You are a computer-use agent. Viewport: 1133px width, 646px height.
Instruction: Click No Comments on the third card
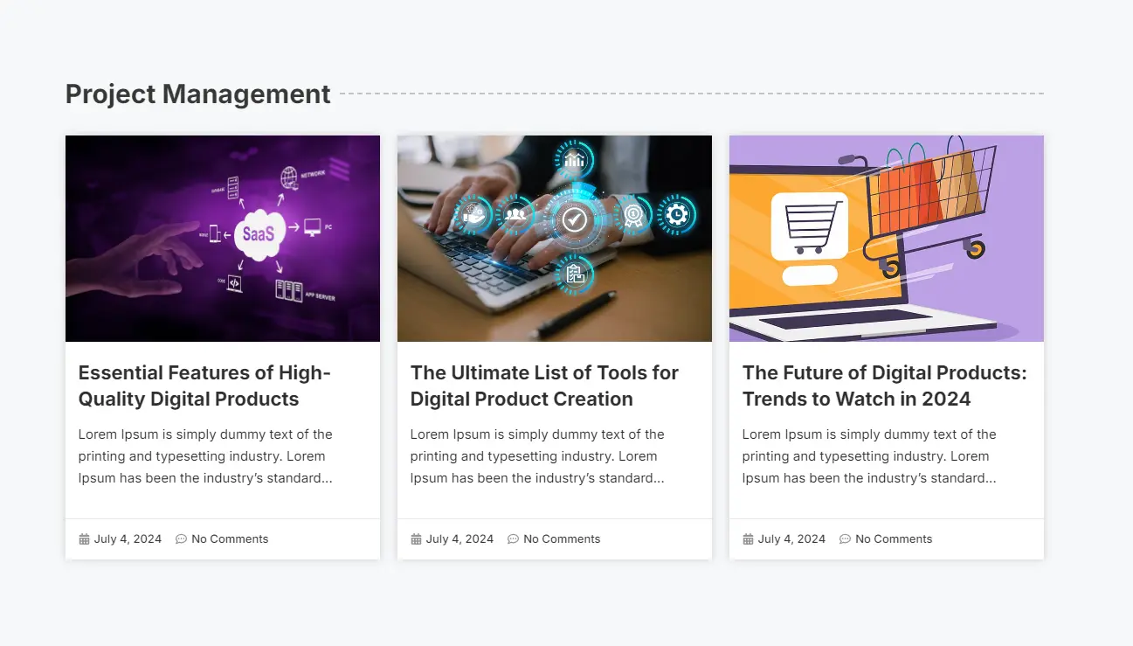(894, 539)
